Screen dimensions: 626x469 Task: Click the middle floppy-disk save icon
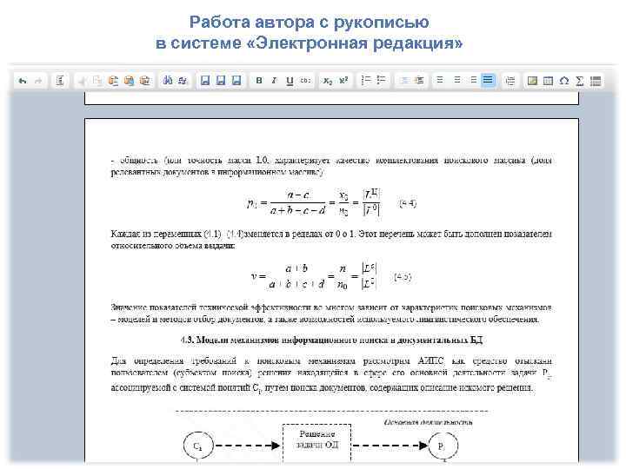220,81
